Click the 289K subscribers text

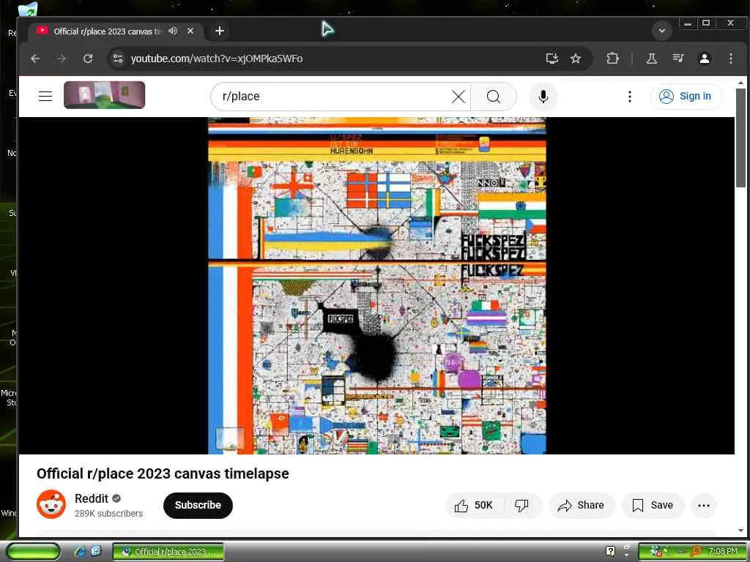(x=108, y=513)
